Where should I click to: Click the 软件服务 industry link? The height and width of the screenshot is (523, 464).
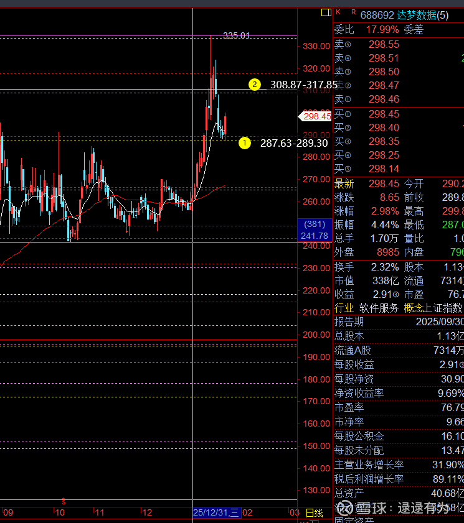379,308
